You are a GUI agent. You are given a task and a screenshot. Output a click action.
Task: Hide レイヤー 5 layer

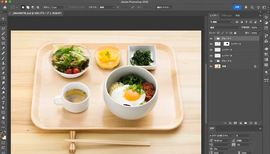coord(211,44)
